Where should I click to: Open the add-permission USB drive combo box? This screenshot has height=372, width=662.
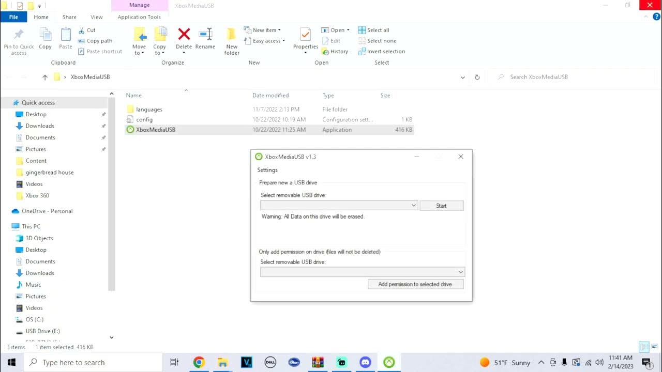[x=363, y=272]
